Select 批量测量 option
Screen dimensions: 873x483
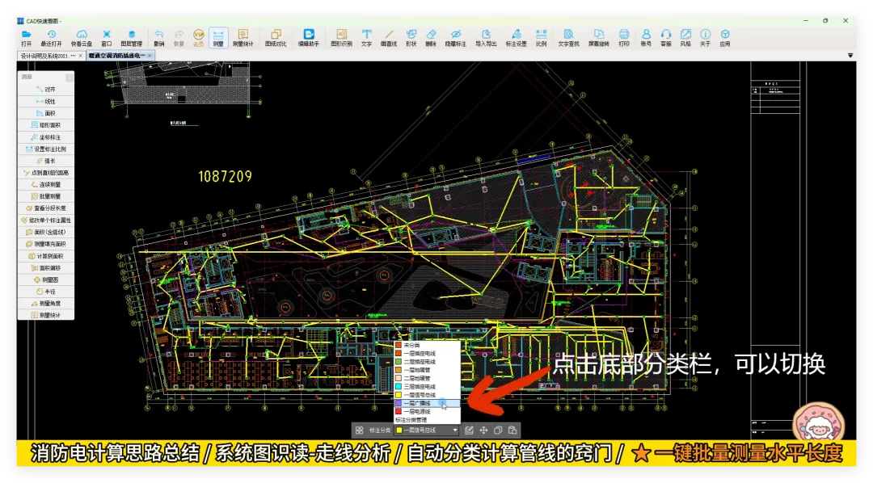point(45,196)
